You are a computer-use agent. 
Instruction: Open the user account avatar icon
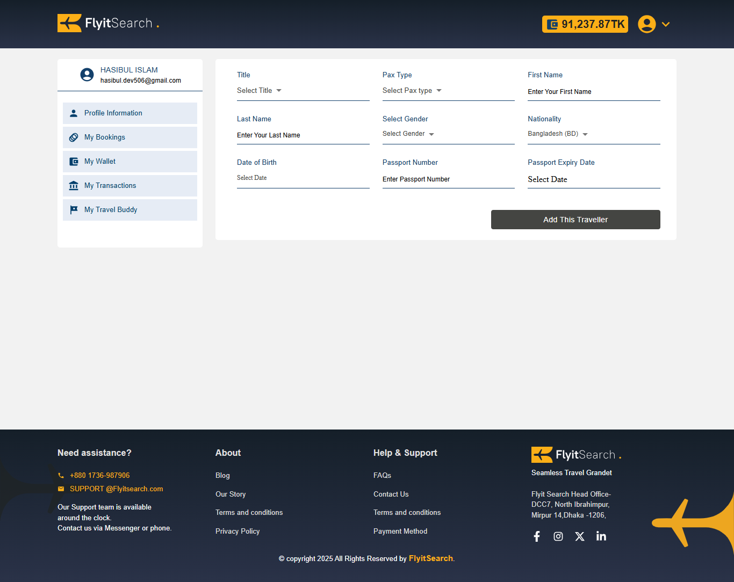[647, 24]
